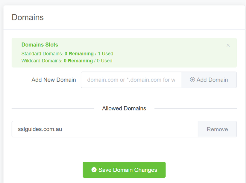This screenshot has width=246, height=183.
Task: Remove the sslguides.com.au domain
Action: [x=217, y=129]
